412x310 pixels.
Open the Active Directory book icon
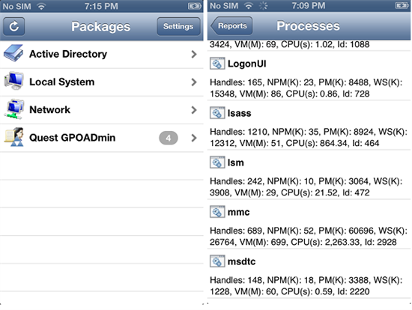click(13, 53)
